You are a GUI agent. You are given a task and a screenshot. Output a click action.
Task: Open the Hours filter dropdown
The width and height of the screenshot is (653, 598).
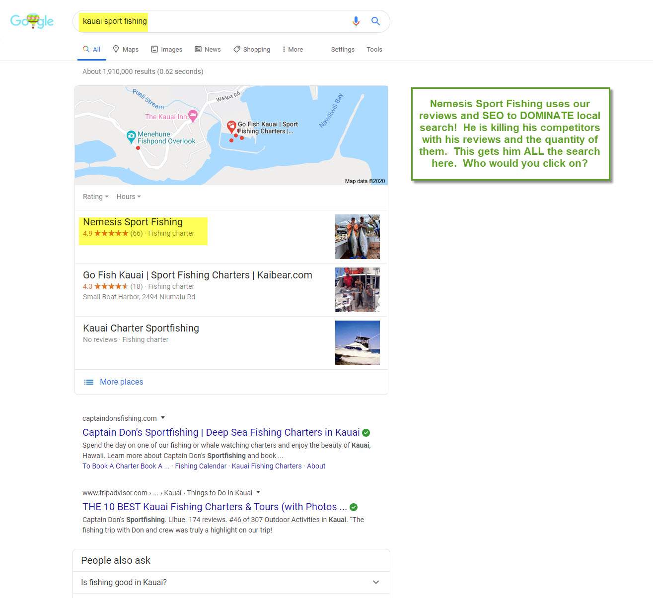point(129,197)
